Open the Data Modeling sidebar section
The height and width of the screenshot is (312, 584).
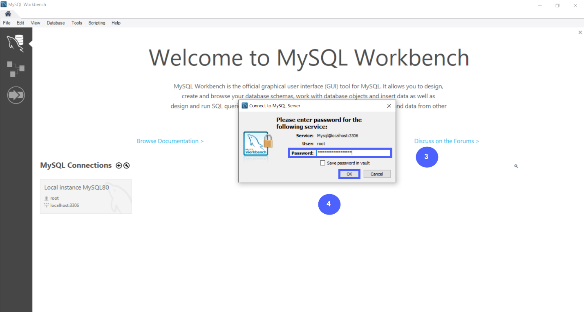16,69
